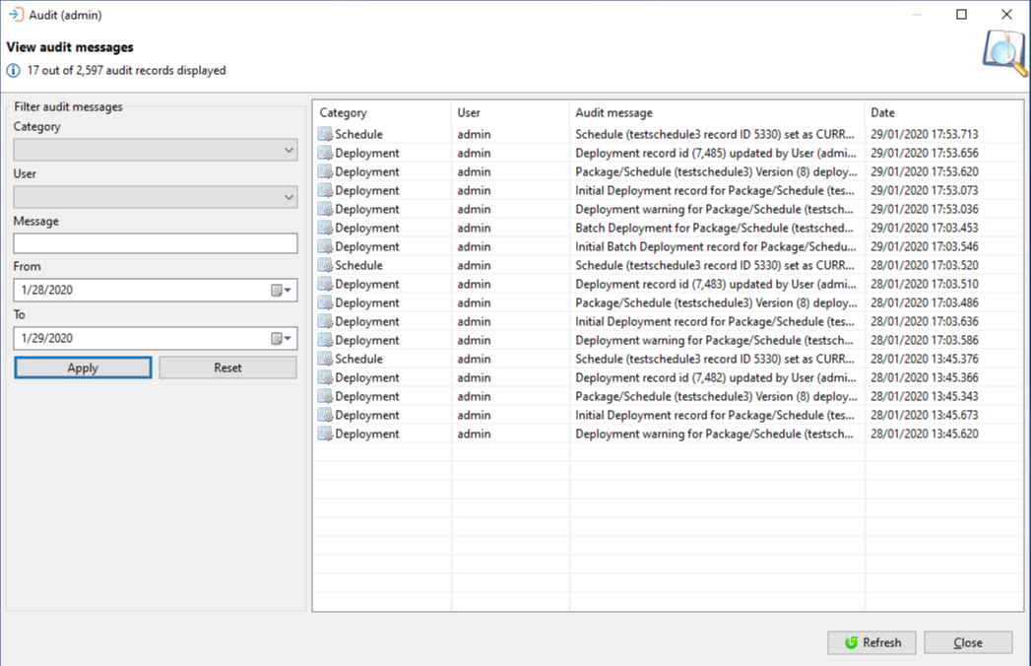Click date cell 28/01/2020 17:03.520
This screenshot has width=1031, height=666.
(924, 265)
